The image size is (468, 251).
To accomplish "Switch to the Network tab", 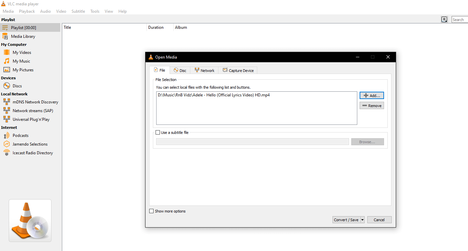I will click(204, 71).
